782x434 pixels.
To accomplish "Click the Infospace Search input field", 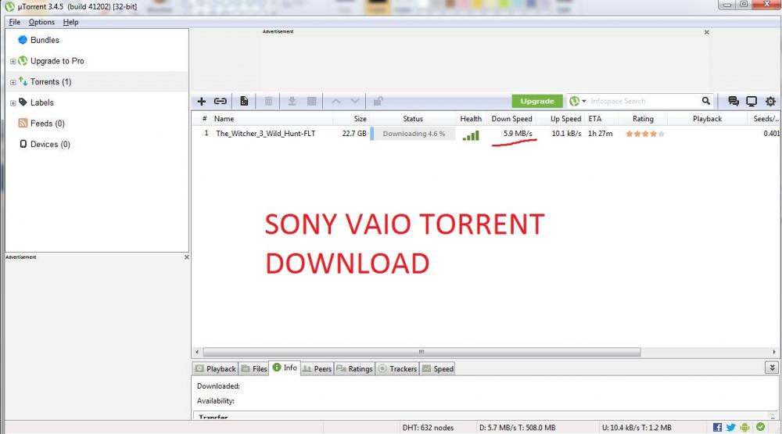I will tap(643, 102).
